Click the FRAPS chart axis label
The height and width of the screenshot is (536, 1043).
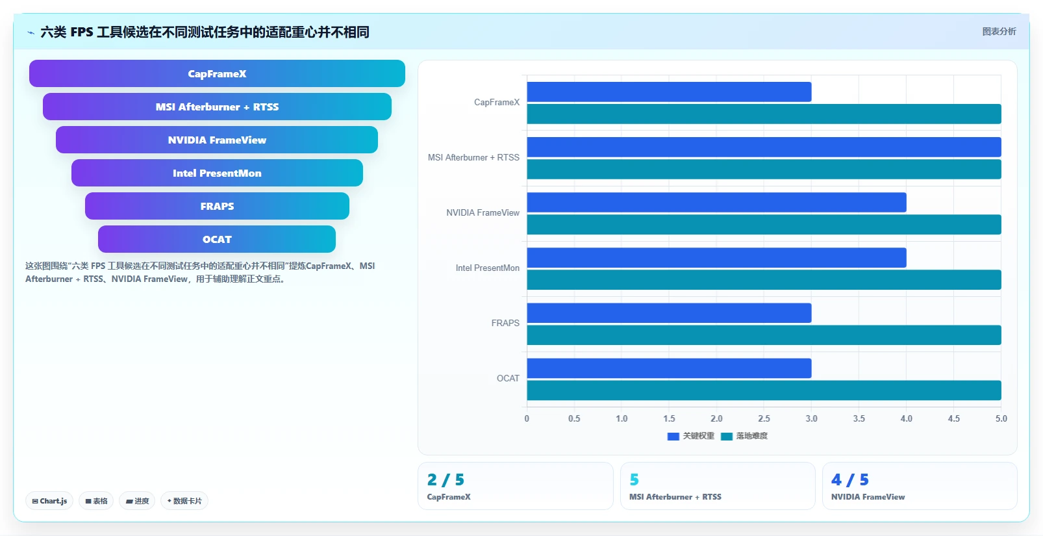pyautogui.click(x=505, y=323)
